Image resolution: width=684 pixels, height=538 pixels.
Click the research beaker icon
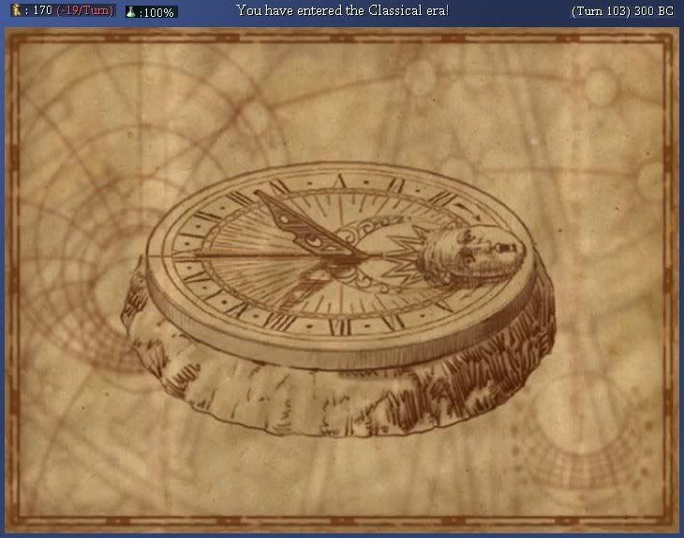click(131, 12)
